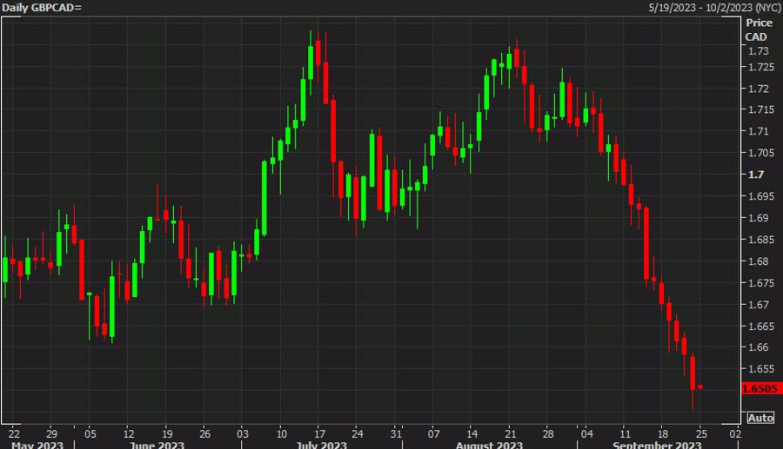Click the 1.73 price axis label
The height and width of the screenshot is (449, 783).
point(757,51)
